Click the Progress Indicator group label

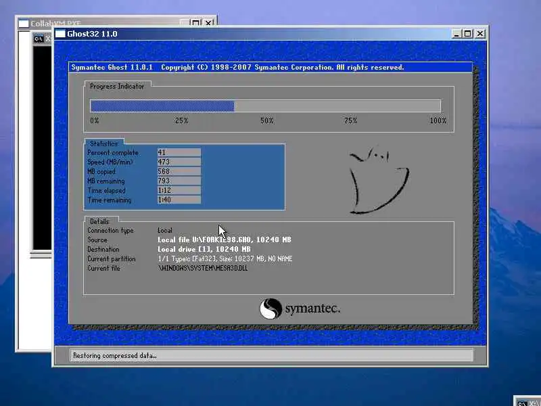pyautogui.click(x=117, y=87)
